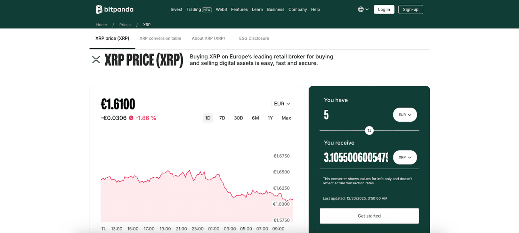Click the red price-down indicator icon
Viewport: 519px width, 233px height.
click(131, 118)
